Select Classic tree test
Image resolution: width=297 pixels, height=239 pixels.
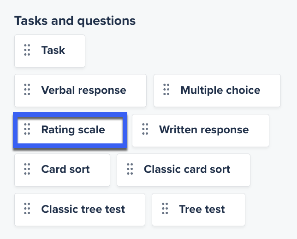tap(83, 210)
